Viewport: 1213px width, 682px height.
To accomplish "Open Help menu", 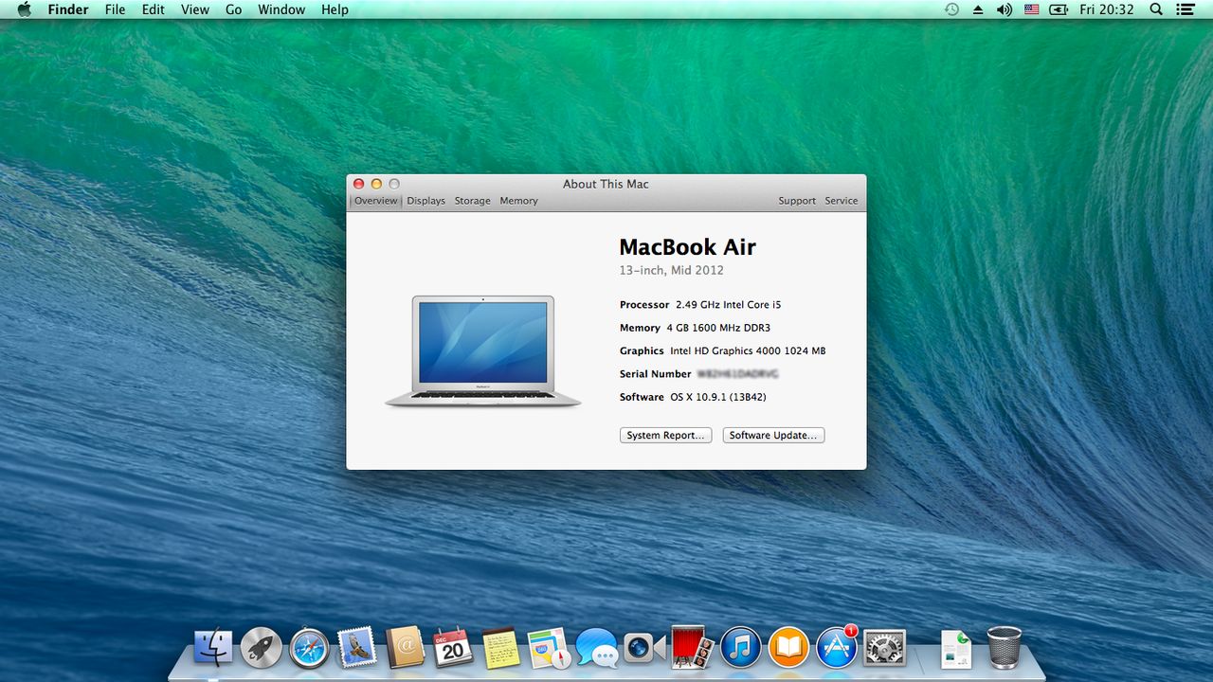I will pyautogui.click(x=335, y=9).
